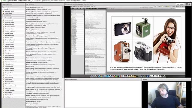Select participant Лащенко Юрий in attendee list
Screen dimensions: 192x108
coord(13,66)
